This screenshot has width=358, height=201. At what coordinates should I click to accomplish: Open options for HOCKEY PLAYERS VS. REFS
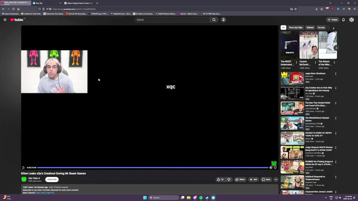pyautogui.click(x=336, y=133)
